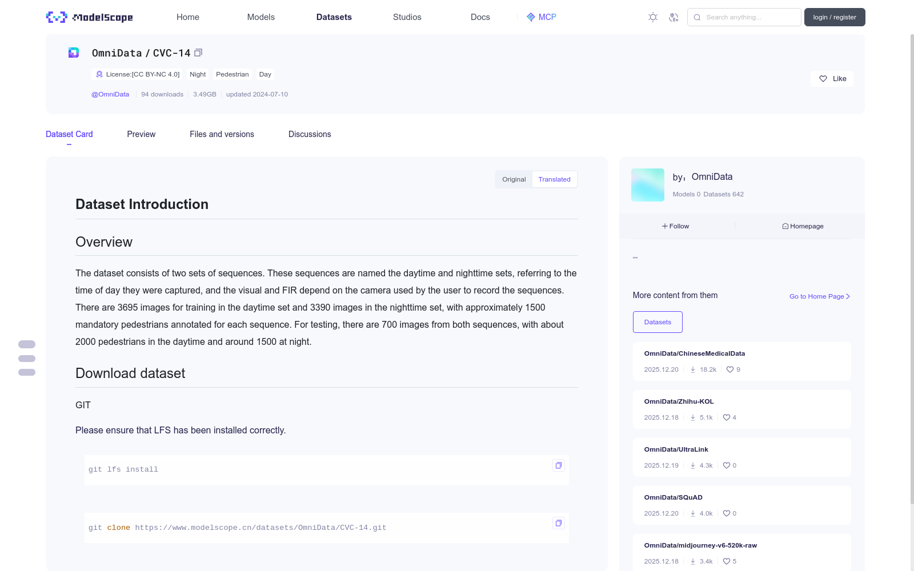The height and width of the screenshot is (571, 914).
Task: Open the @OmniData author link
Action: pyautogui.click(x=110, y=94)
